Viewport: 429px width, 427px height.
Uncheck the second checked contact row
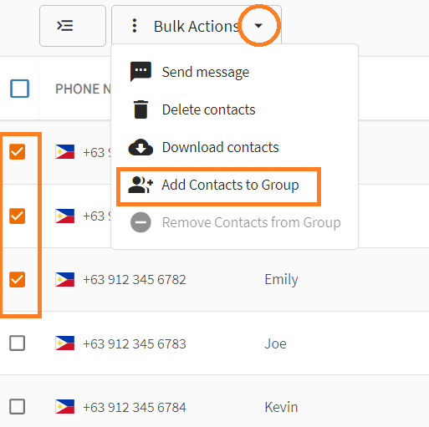[x=18, y=216]
